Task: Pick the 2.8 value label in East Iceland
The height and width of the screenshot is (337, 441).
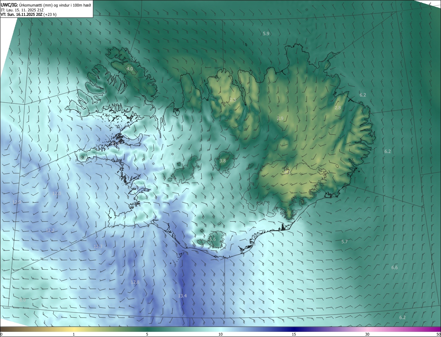Action: pos(338,108)
